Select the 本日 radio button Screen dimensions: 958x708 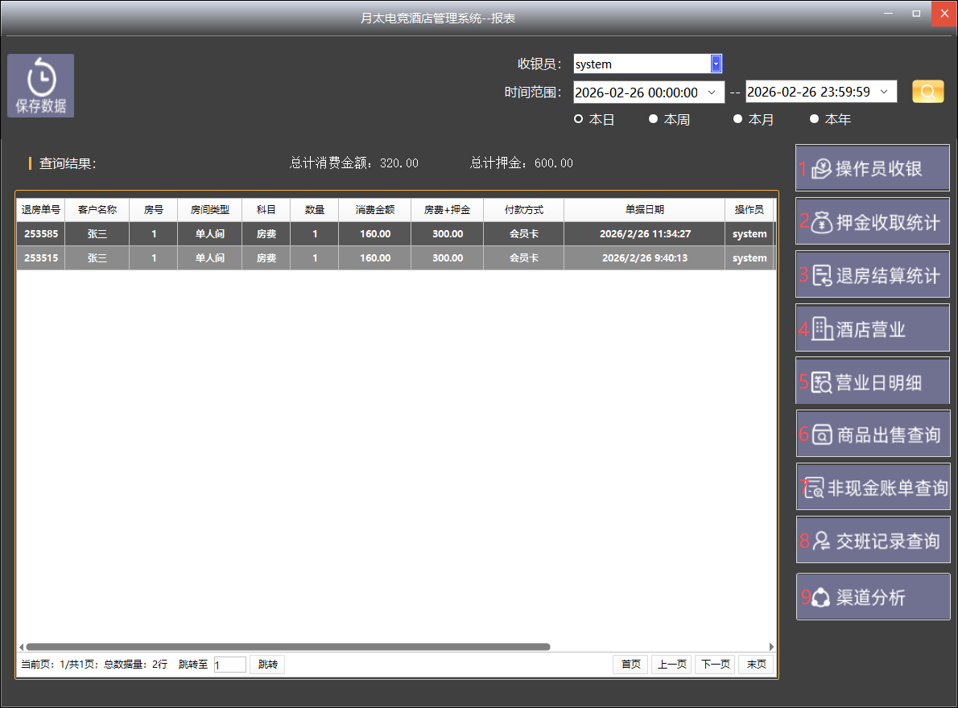pos(578,119)
